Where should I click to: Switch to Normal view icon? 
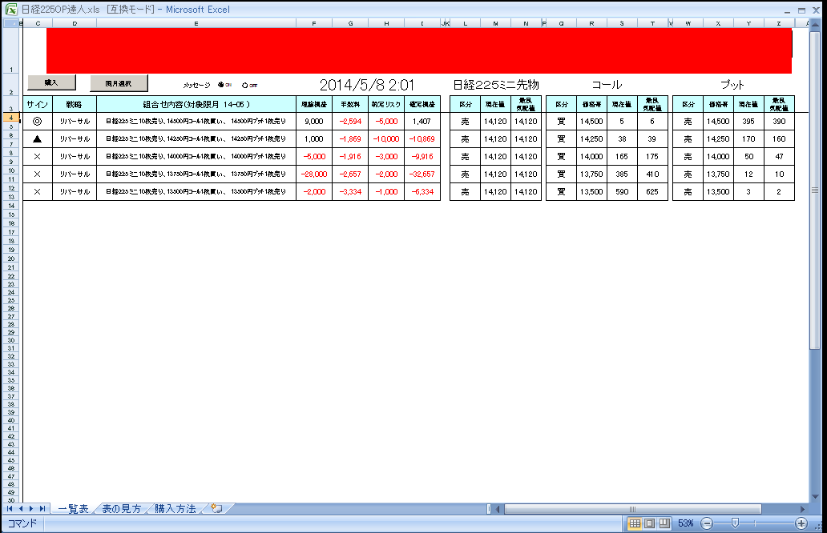coord(635,523)
